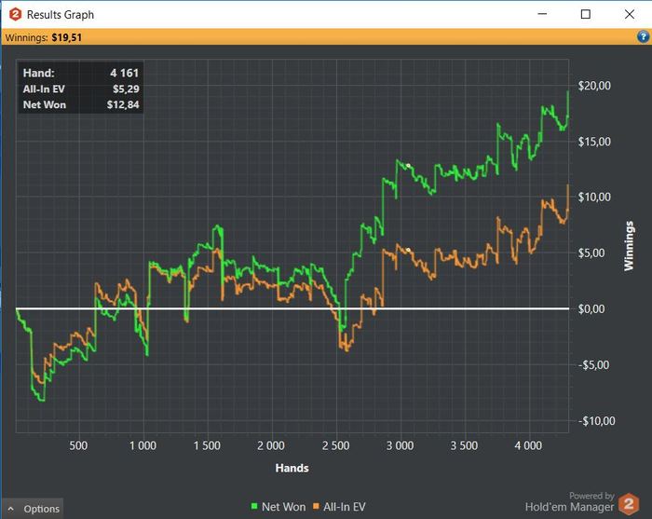The width and height of the screenshot is (652, 519).
Task: Click the 3 500 hands x-axis label
Action: (x=464, y=445)
